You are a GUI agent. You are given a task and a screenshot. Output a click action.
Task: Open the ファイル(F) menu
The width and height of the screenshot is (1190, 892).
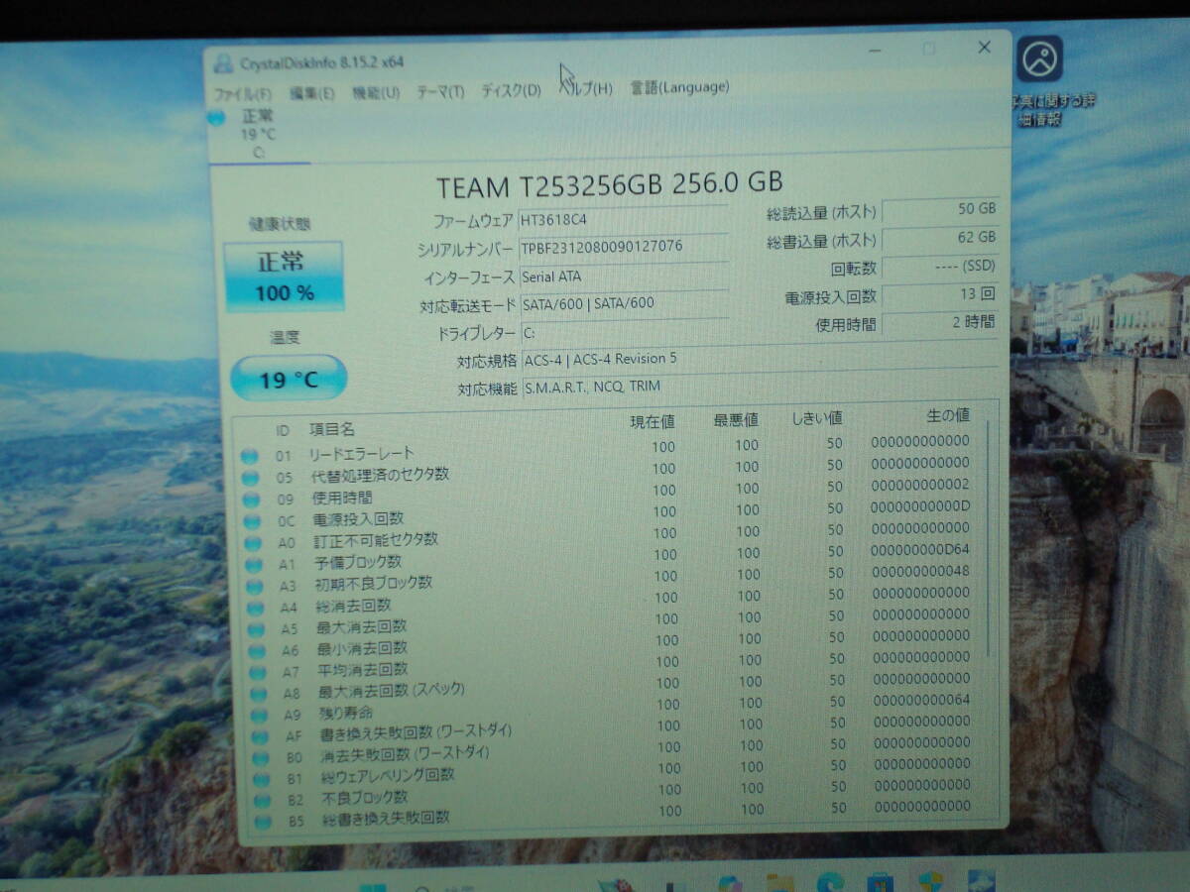243,94
